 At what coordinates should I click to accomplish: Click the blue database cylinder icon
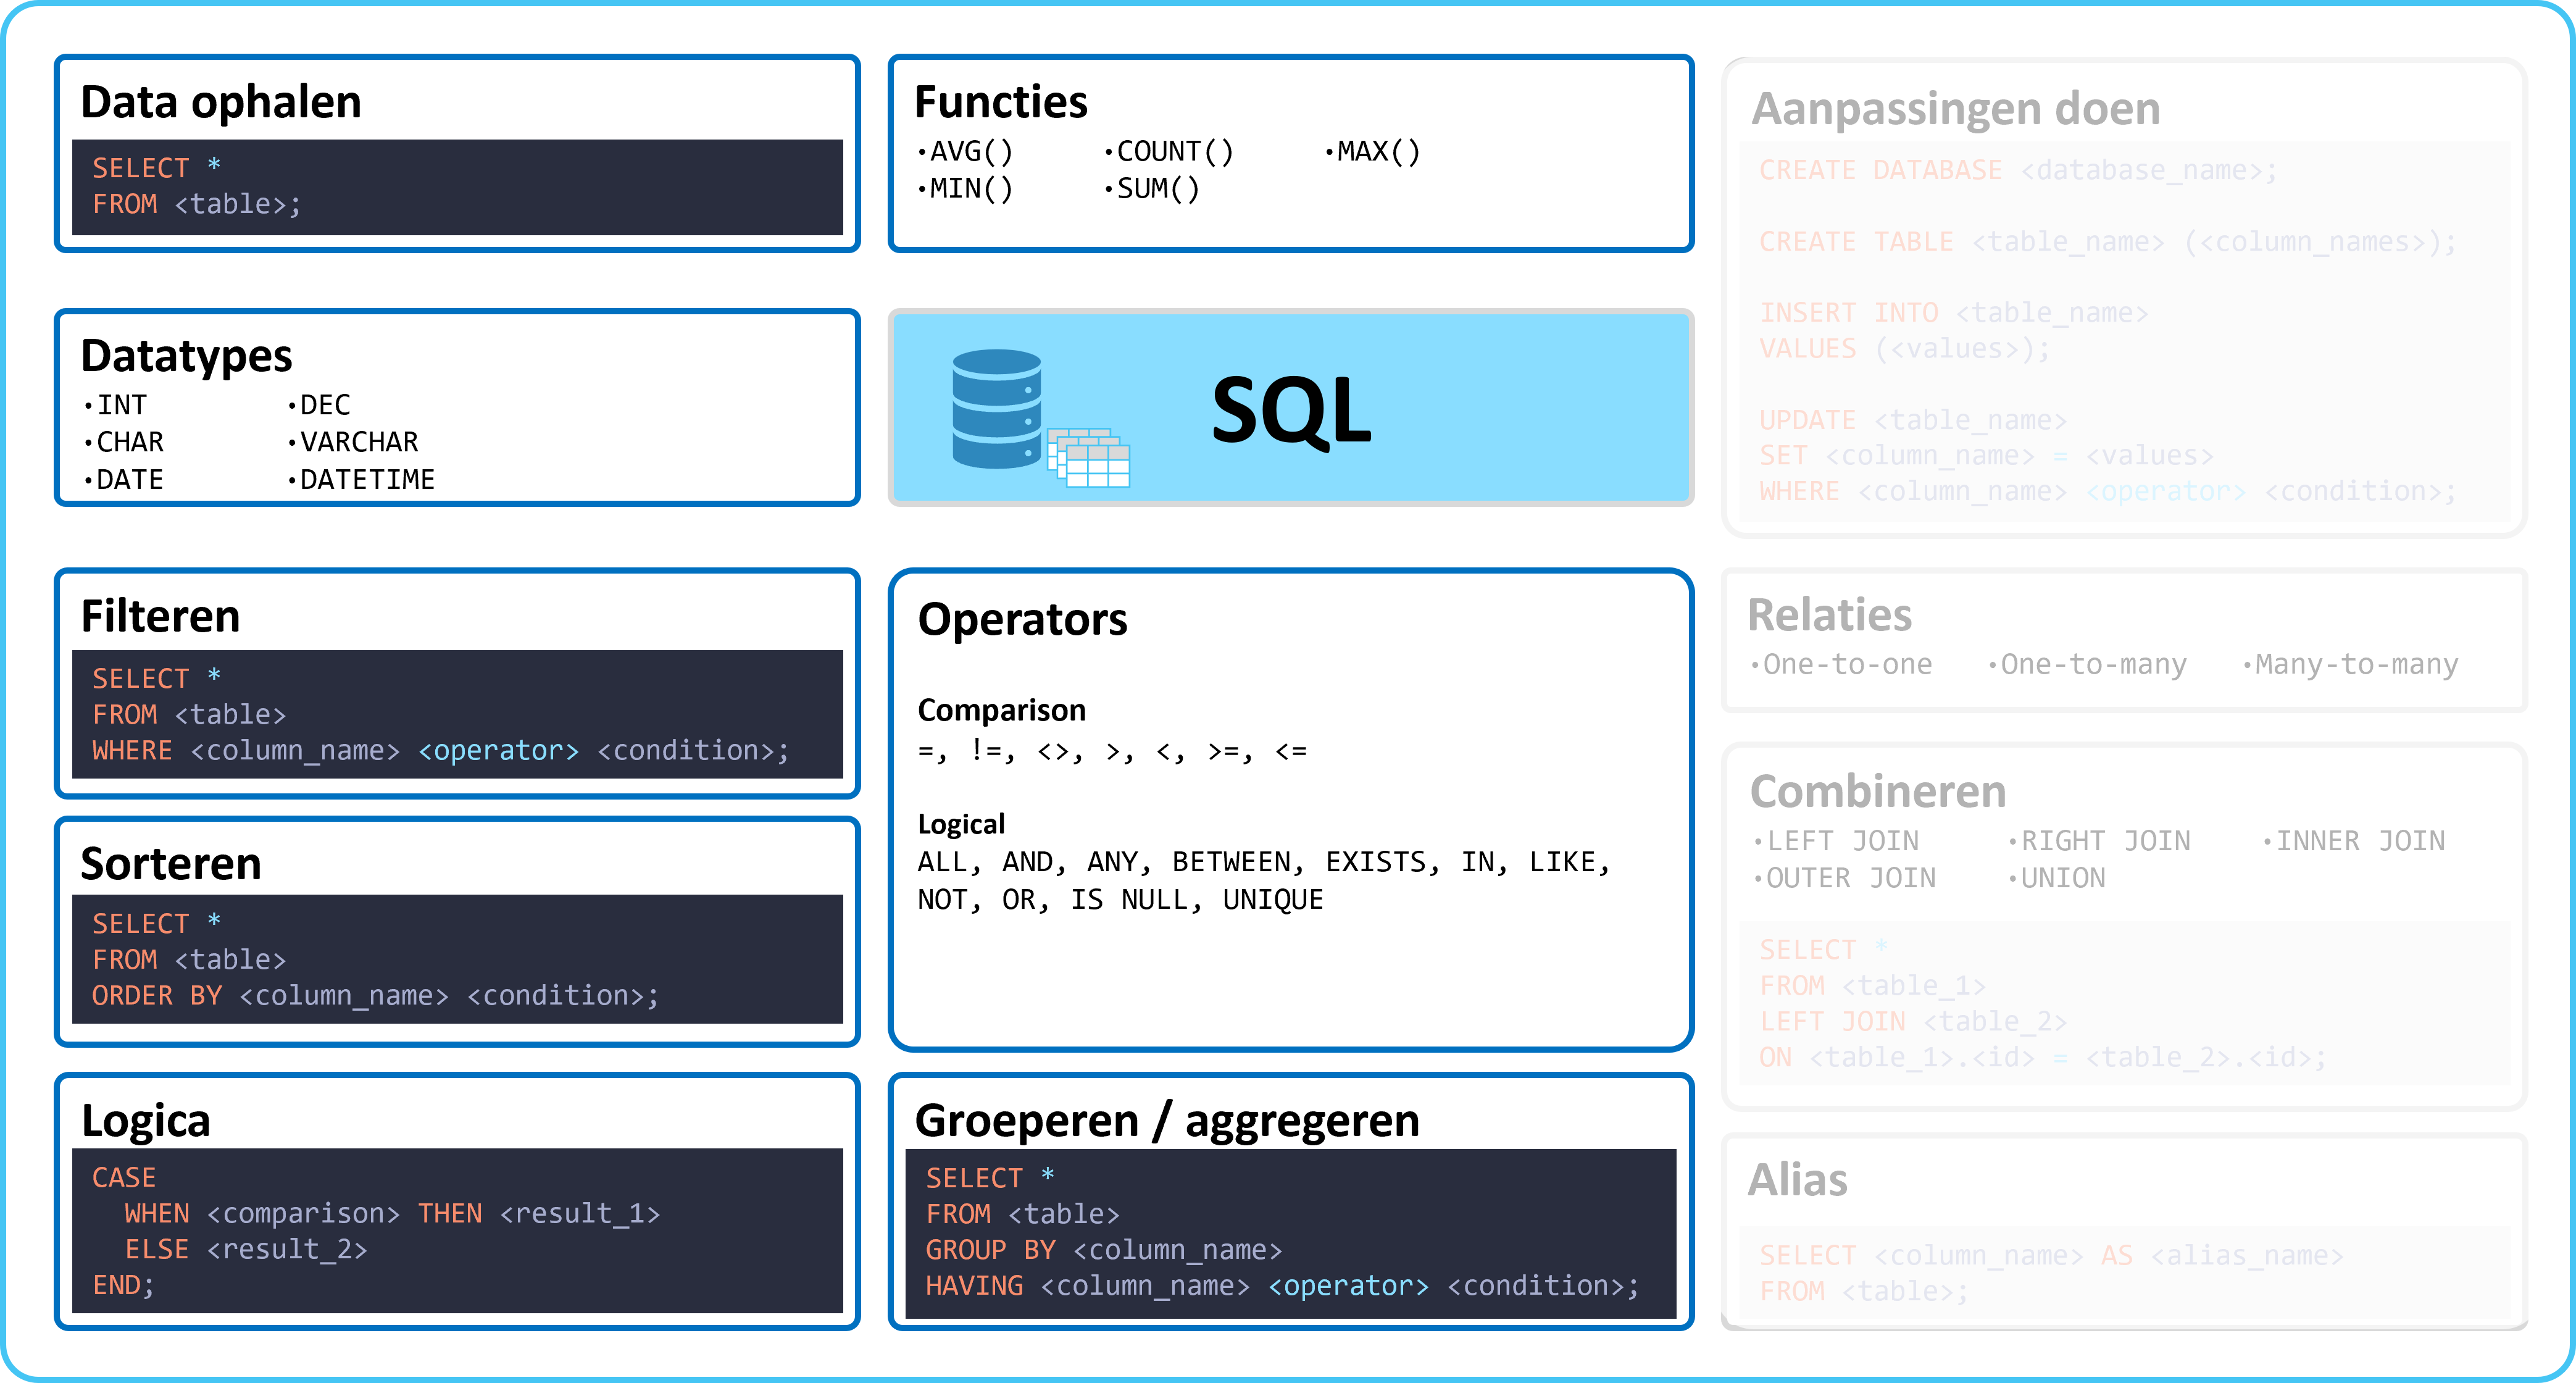coord(996,408)
